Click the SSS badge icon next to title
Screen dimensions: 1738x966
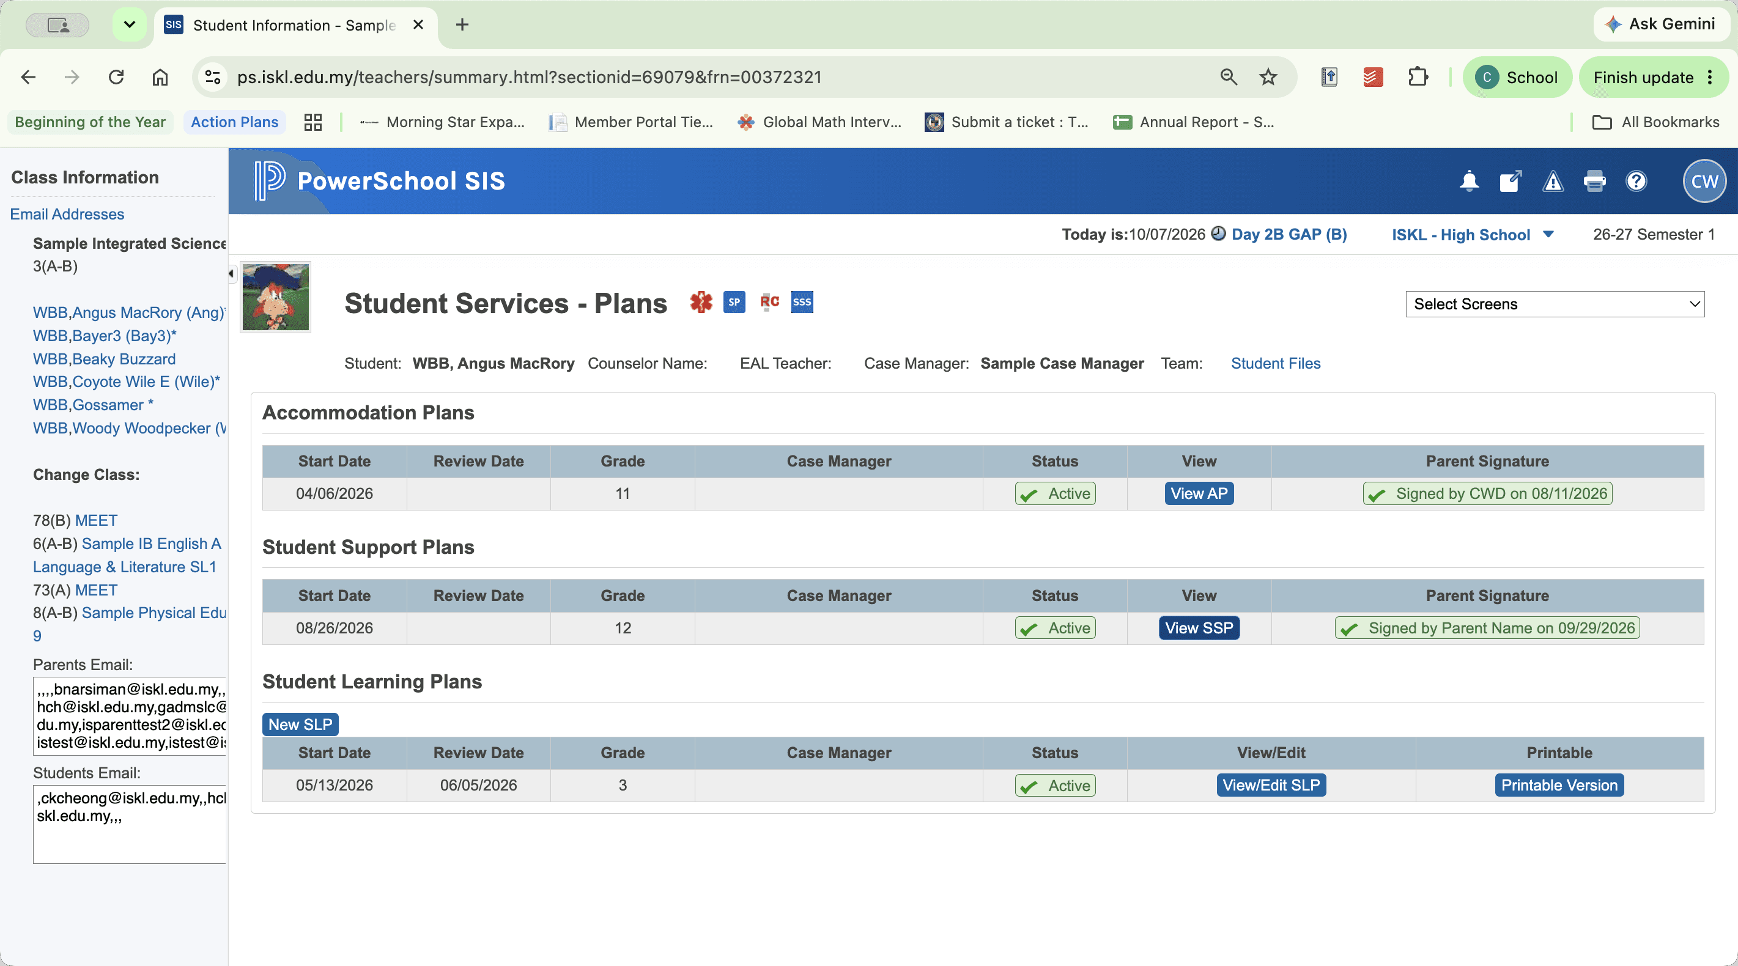point(802,301)
